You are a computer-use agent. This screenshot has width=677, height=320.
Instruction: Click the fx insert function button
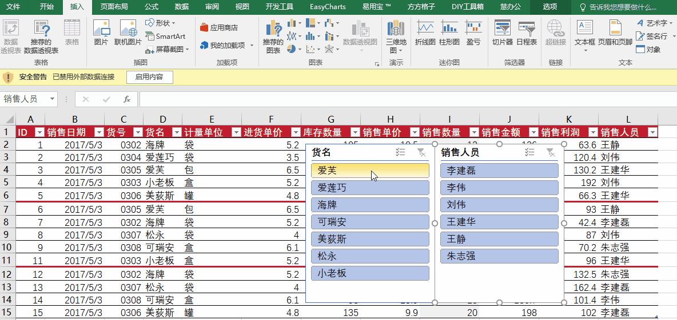click(x=127, y=99)
